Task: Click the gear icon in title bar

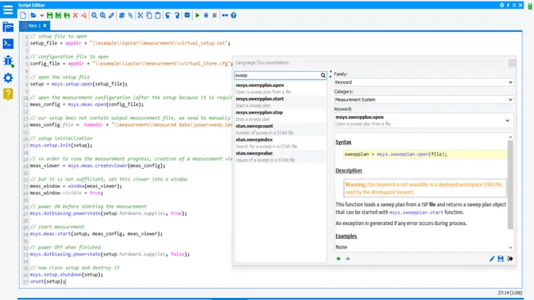Action: [501, 5]
